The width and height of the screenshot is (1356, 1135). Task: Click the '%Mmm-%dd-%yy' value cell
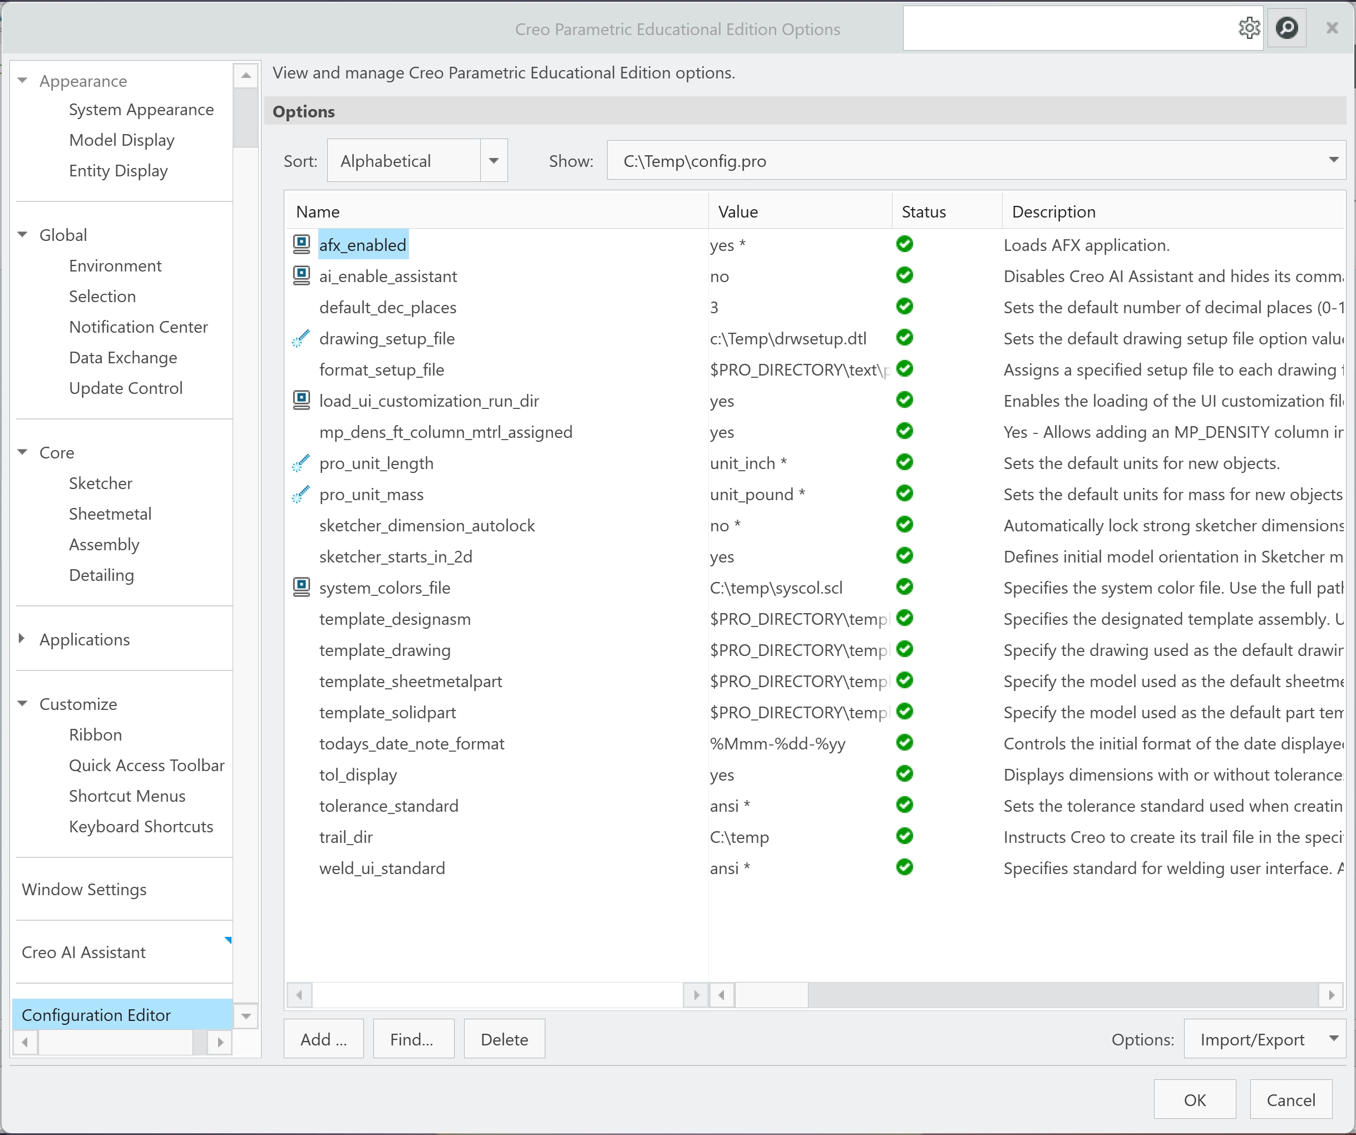[777, 743]
